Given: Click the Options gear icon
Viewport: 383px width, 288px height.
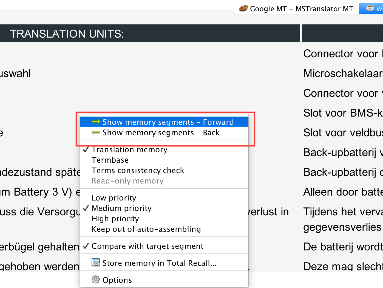Looking at the screenshot, I should tap(96, 280).
